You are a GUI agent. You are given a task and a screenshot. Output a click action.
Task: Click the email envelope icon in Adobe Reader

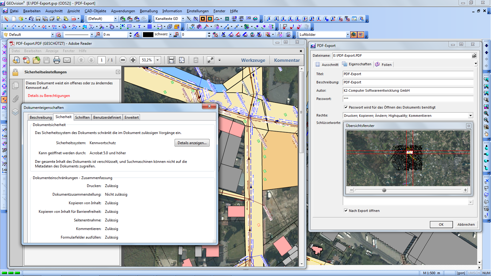67,60
